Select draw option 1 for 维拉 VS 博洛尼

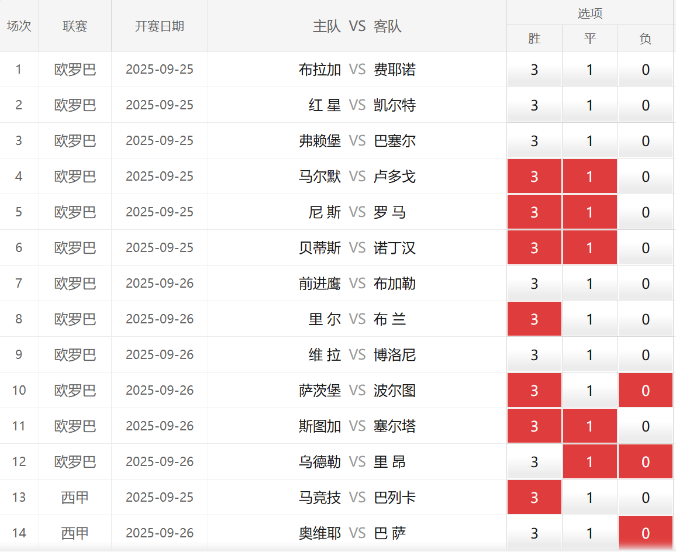point(589,355)
